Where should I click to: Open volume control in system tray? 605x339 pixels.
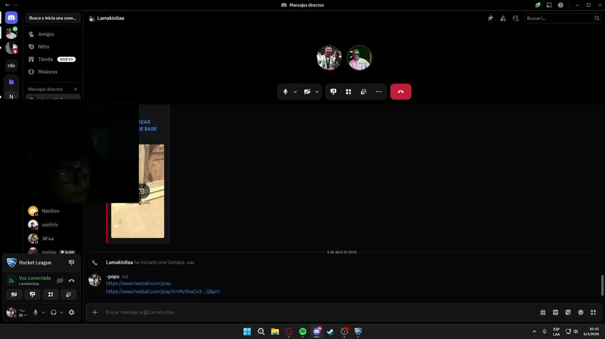[x=575, y=331]
